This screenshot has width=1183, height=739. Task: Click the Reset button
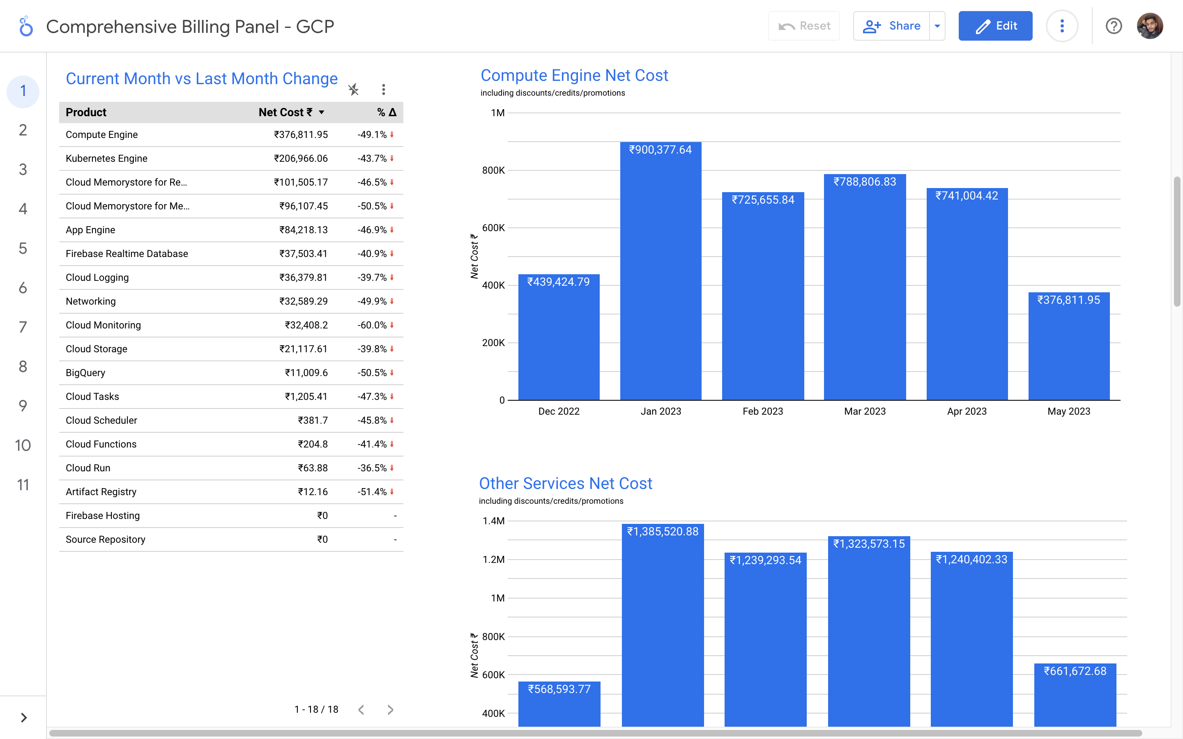(x=804, y=26)
